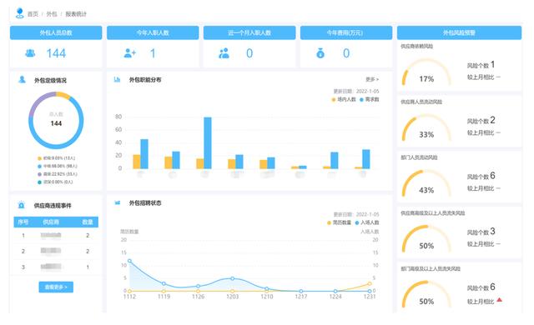Toggle the 简历数量 series in recruitment legend
Image resolution: width=534 pixels, height=325 pixels.
(x=339, y=222)
